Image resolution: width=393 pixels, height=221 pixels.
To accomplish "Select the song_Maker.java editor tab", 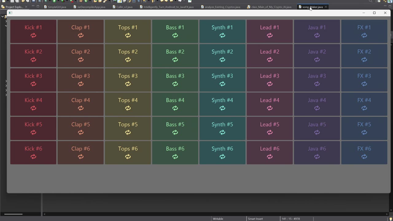I will click(x=313, y=7).
